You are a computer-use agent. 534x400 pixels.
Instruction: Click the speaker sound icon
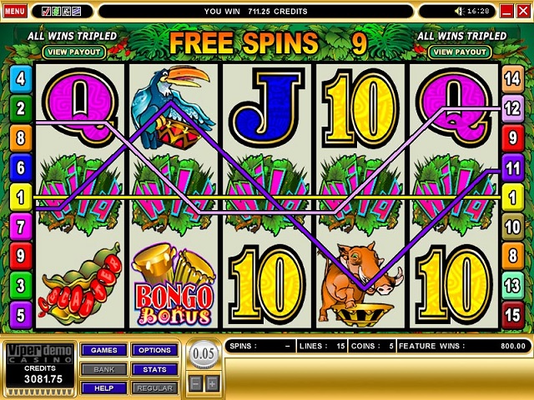460,11
